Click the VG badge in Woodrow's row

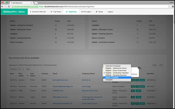tap(137, 86)
